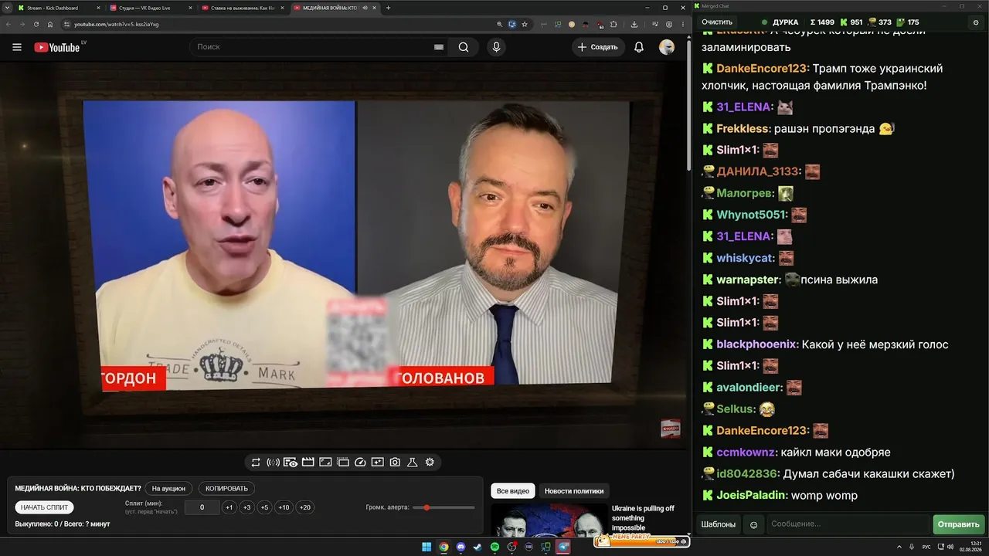Click the username id8042836 in chat
The width and height of the screenshot is (989, 556).
point(747,473)
